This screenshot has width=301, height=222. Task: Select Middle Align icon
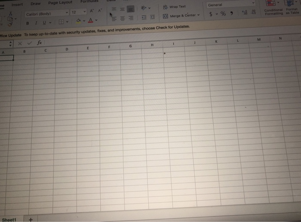click(x=122, y=9)
